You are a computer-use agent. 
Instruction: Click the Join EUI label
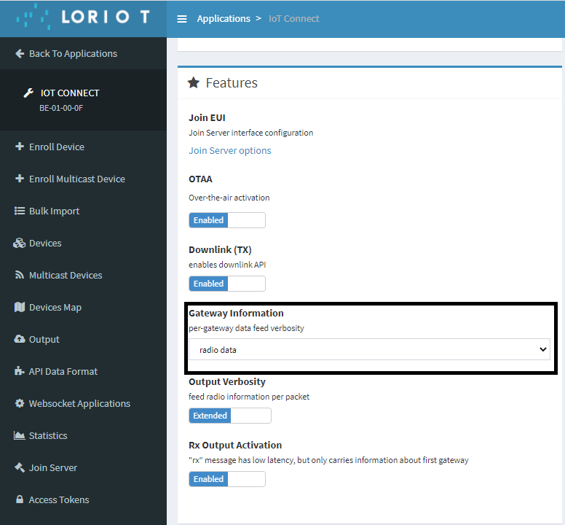(207, 117)
